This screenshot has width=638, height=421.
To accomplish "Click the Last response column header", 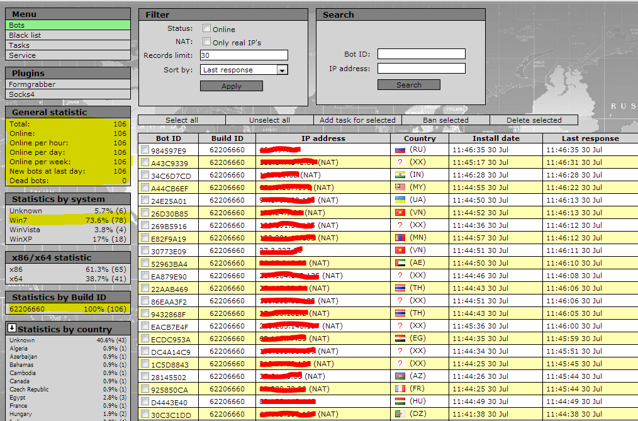I will click(590, 138).
